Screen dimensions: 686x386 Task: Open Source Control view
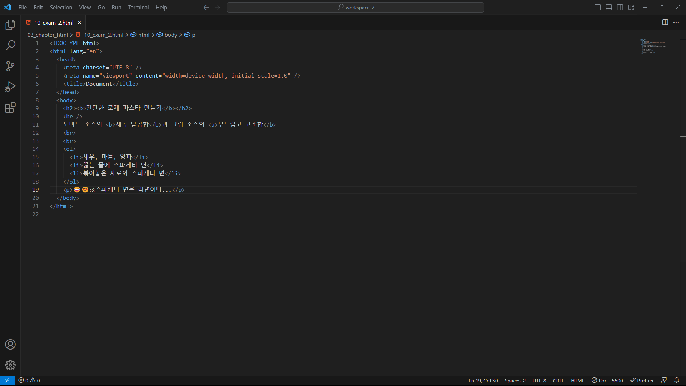[10, 66]
